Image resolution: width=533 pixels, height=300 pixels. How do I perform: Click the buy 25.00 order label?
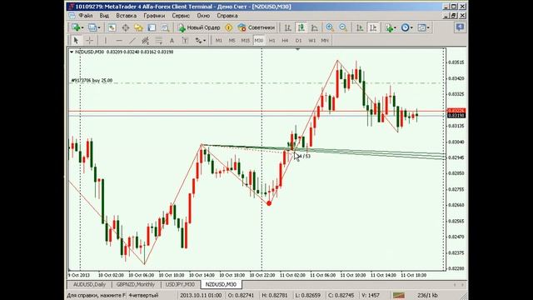pyautogui.click(x=92, y=81)
